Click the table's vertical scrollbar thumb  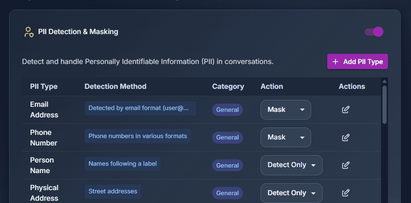pos(384,104)
